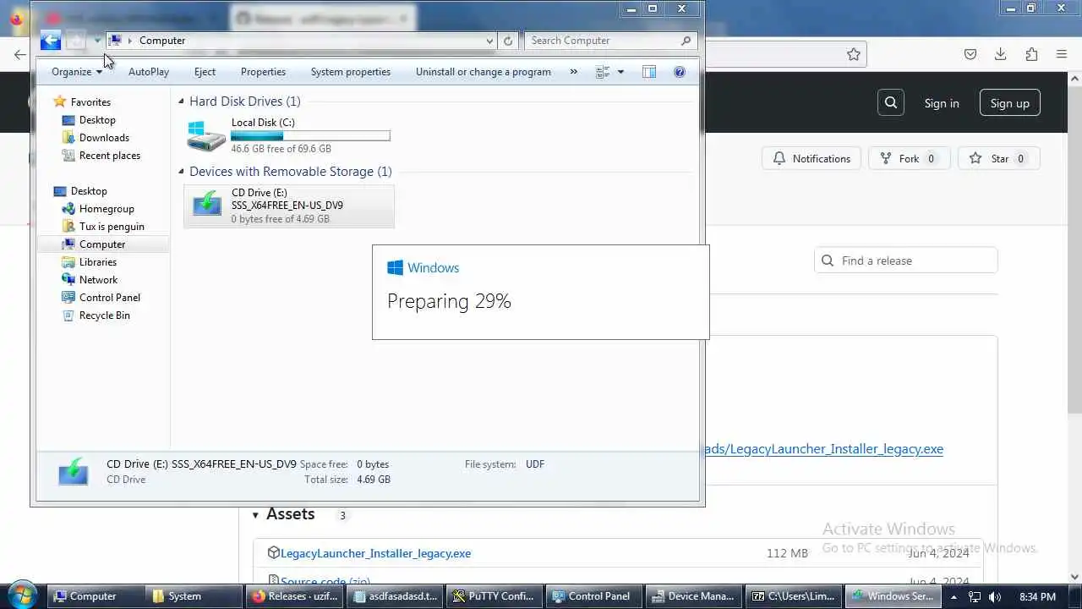This screenshot has width=1082, height=609.
Task: Open the Firefox application menu
Action: [1062, 54]
